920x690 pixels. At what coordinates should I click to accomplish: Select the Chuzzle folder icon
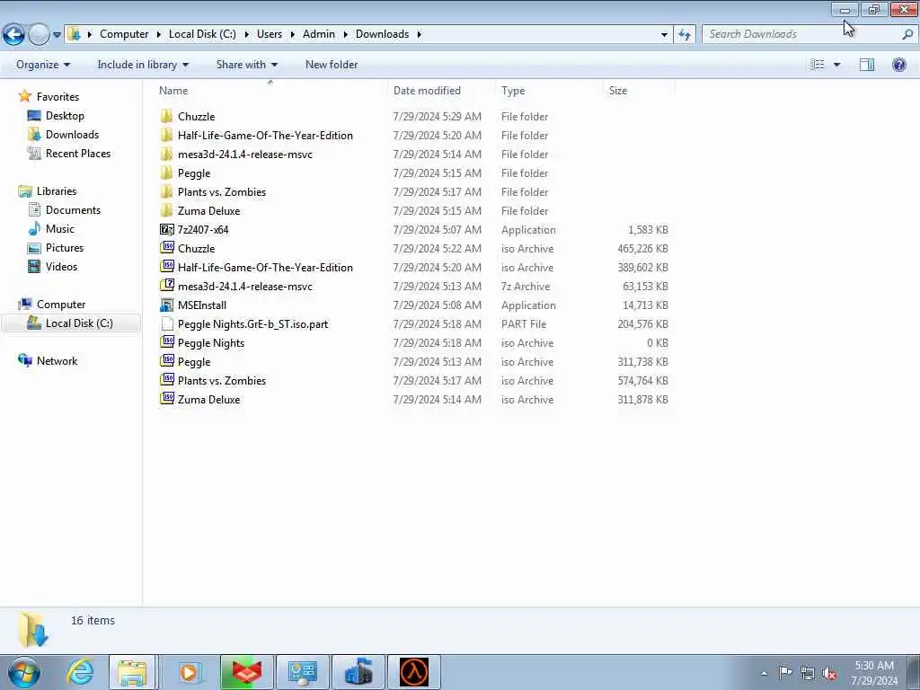click(x=166, y=116)
